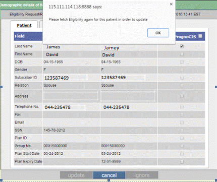Click the cancel button
The width and height of the screenshot is (217, 182).
[109, 175]
